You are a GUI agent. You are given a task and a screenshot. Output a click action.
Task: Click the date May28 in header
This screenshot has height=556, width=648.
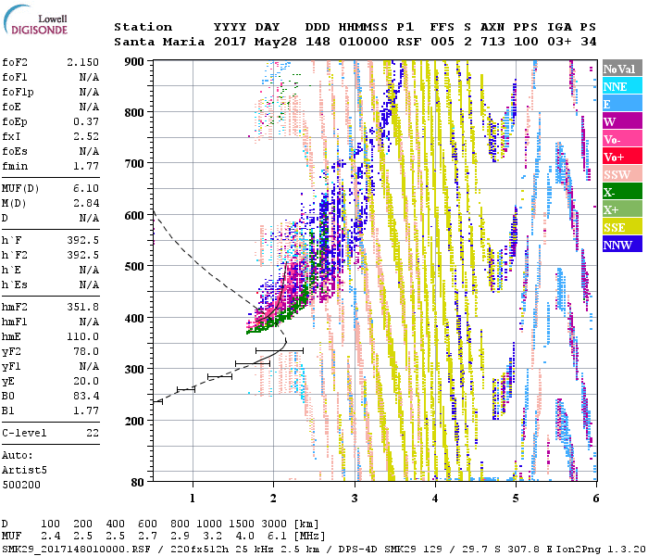click(276, 42)
